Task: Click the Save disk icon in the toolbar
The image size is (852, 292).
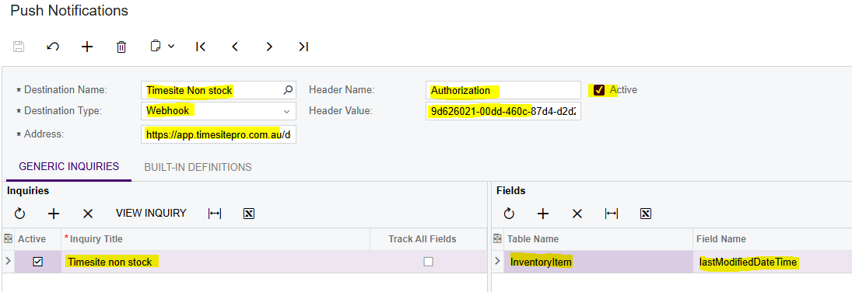Action: coord(19,47)
